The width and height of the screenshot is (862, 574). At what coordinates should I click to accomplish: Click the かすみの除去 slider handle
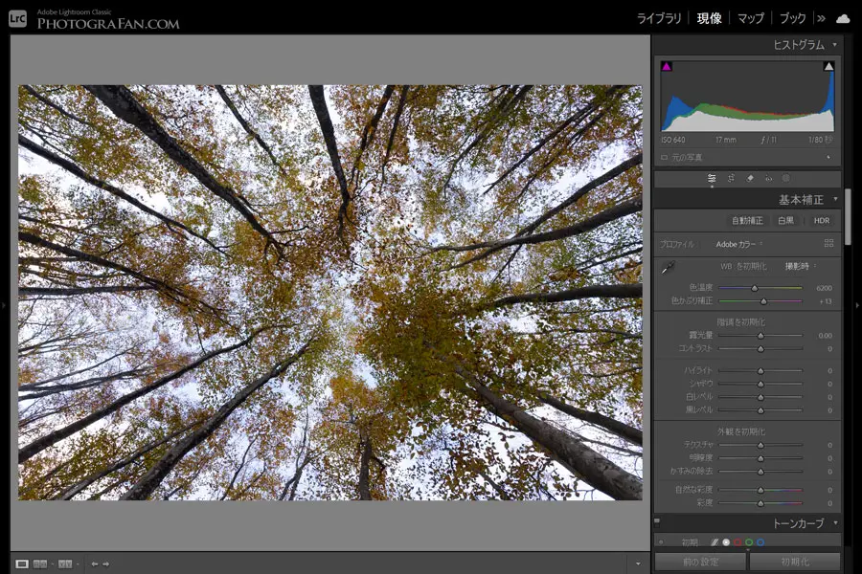[760, 472]
